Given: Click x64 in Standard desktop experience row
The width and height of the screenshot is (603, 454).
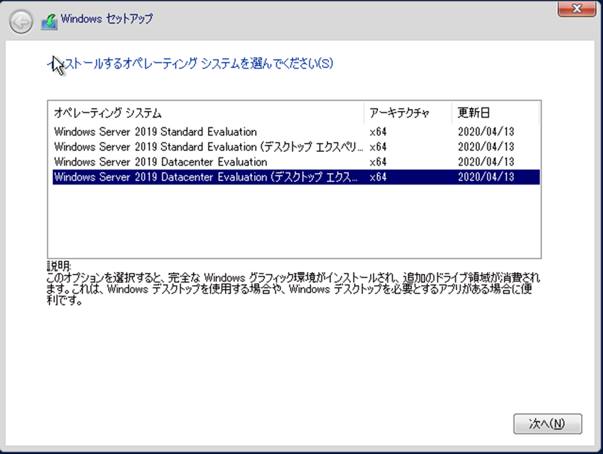Looking at the screenshot, I should click(377, 147).
